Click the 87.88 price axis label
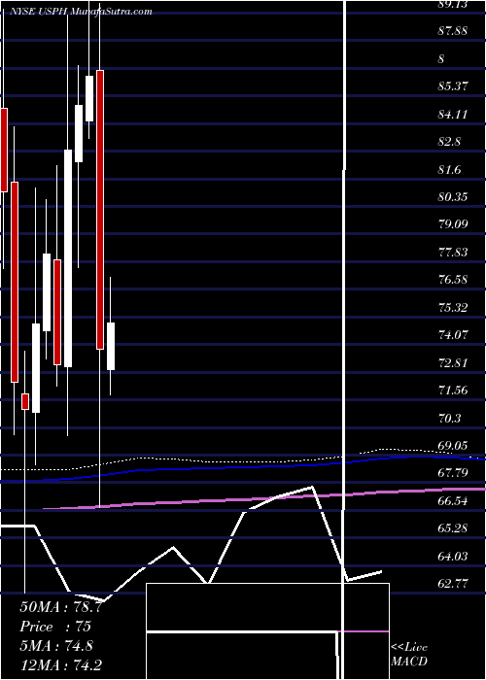Image resolution: width=486 pixels, height=680 pixels. [x=453, y=31]
